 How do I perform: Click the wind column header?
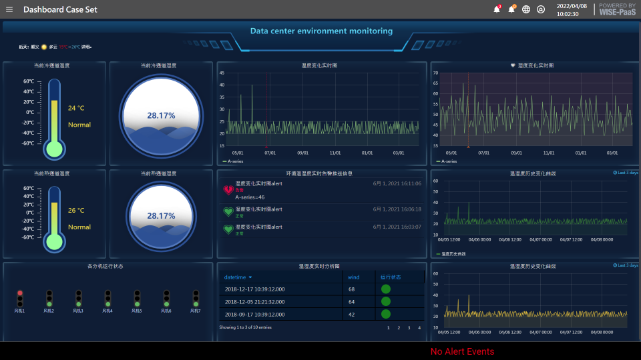point(354,277)
